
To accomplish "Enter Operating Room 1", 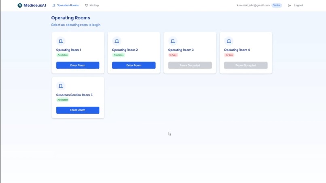I will pyautogui.click(x=78, y=65).
